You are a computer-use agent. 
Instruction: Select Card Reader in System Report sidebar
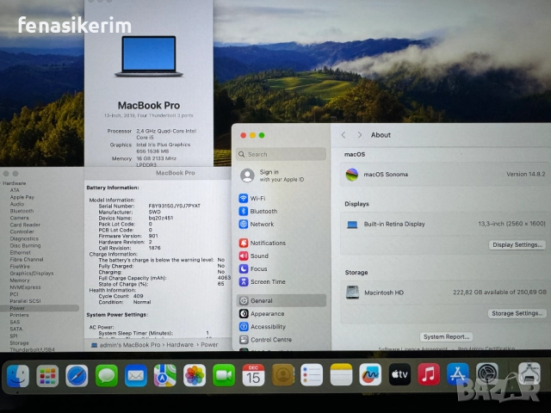[x=25, y=225]
